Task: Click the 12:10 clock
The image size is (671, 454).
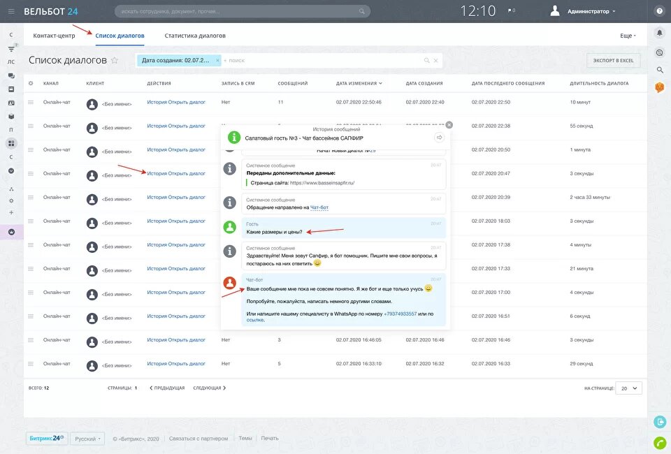Action: [x=478, y=11]
